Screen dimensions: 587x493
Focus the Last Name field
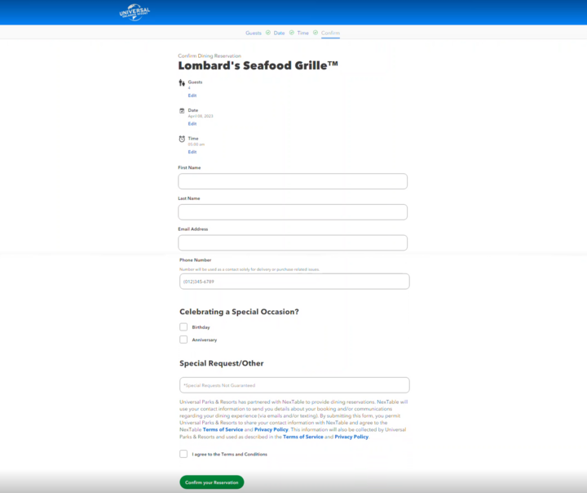[x=293, y=212]
